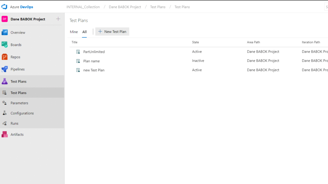The image size is (328, 184).
Task: Switch to the All tab
Action: (x=85, y=32)
